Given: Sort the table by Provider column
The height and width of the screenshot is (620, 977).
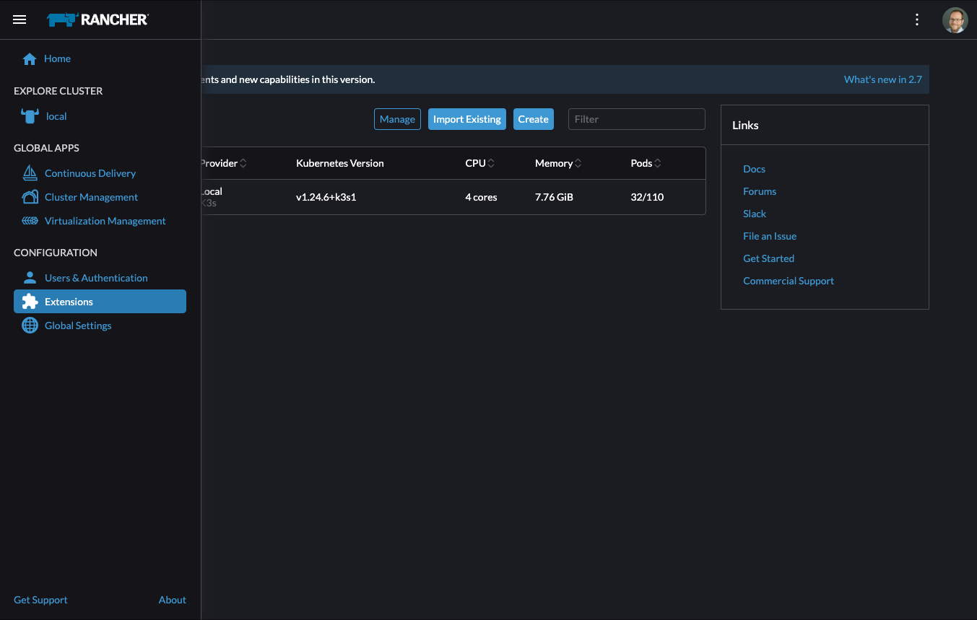Looking at the screenshot, I should pyautogui.click(x=222, y=163).
